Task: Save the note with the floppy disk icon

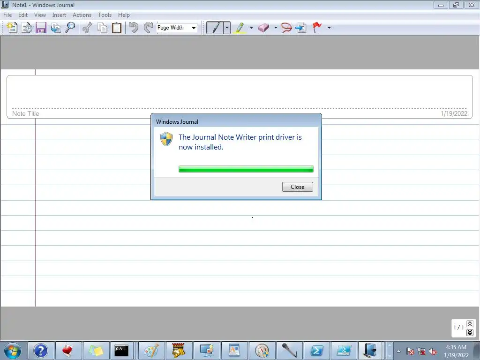Action: click(41, 28)
